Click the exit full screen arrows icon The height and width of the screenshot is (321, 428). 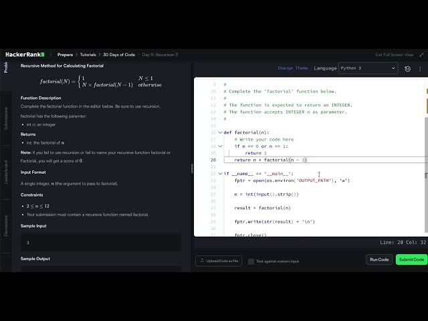(x=421, y=55)
